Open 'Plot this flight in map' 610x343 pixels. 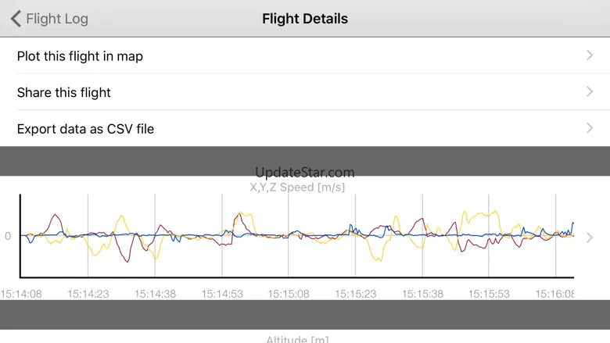(x=80, y=56)
